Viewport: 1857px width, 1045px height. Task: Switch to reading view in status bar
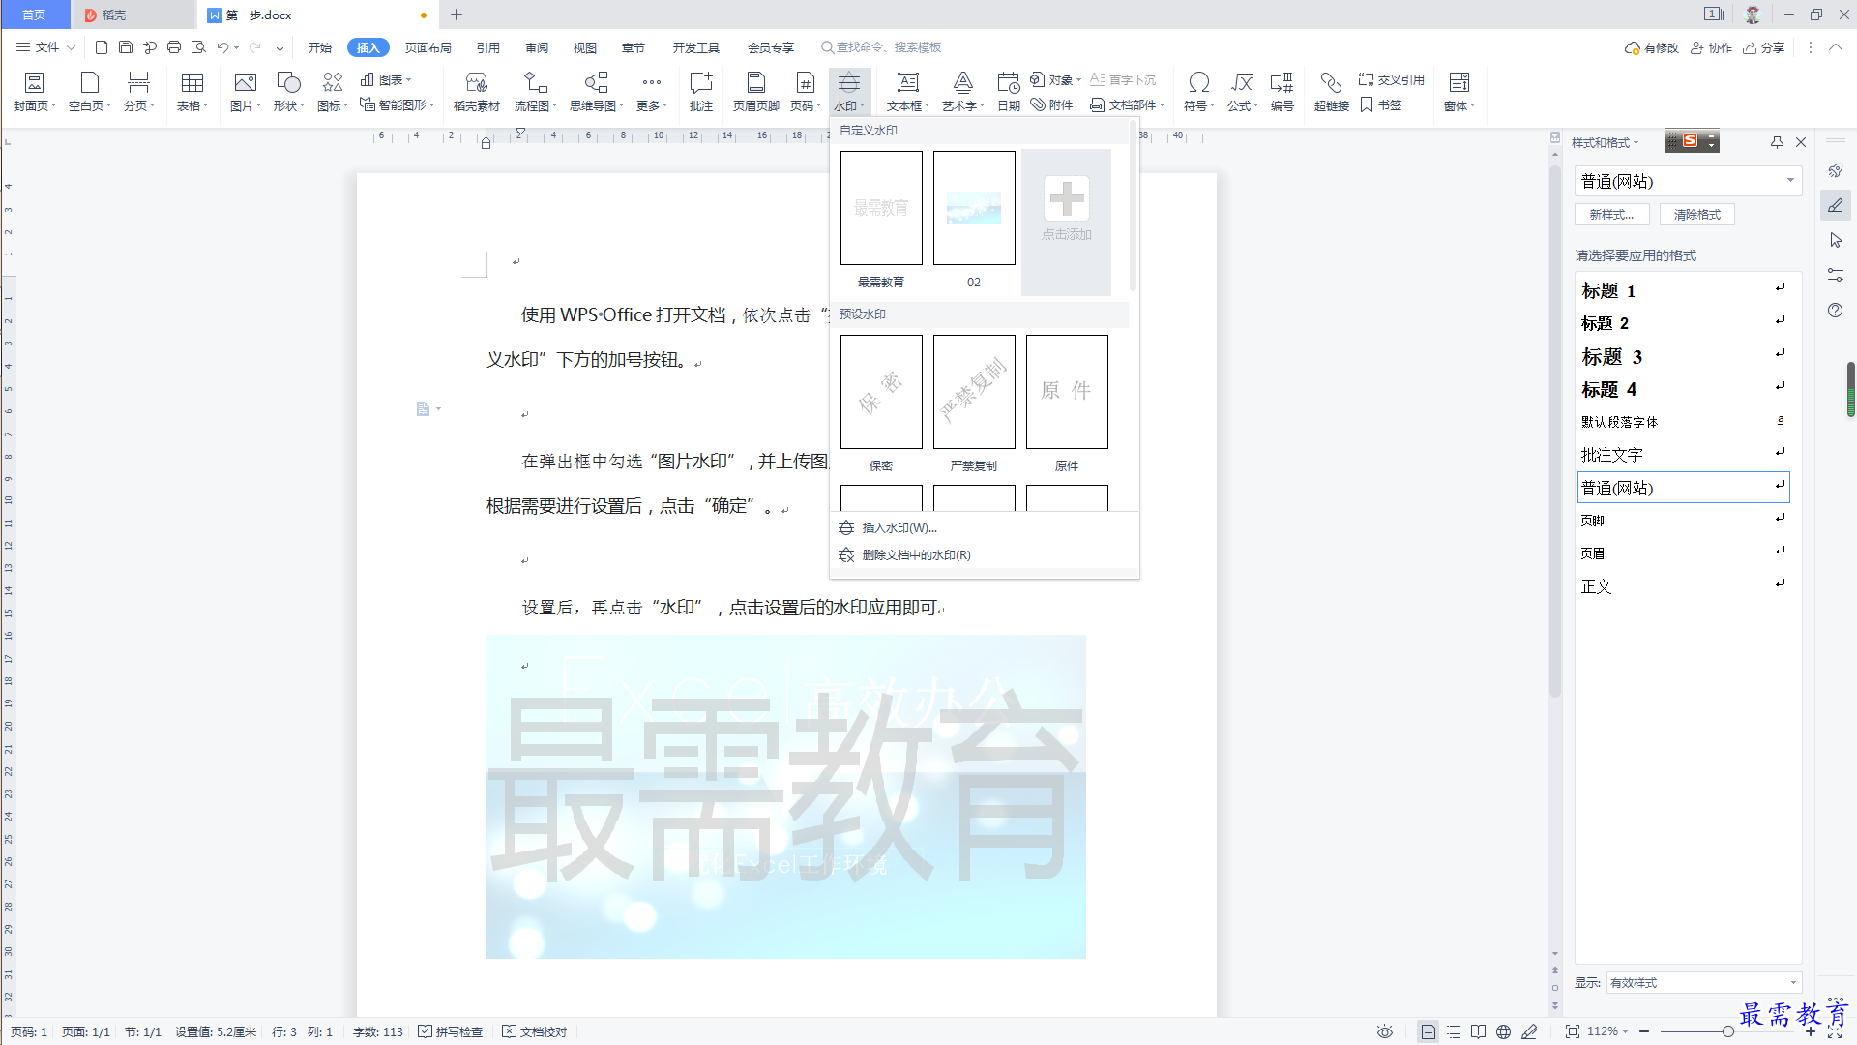click(x=1478, y=1031)
